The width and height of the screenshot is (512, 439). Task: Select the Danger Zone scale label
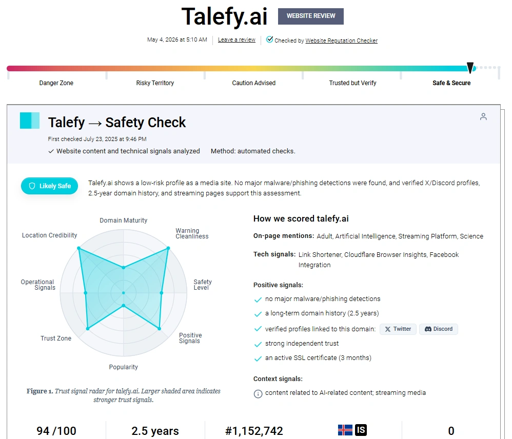coord(56,83)
